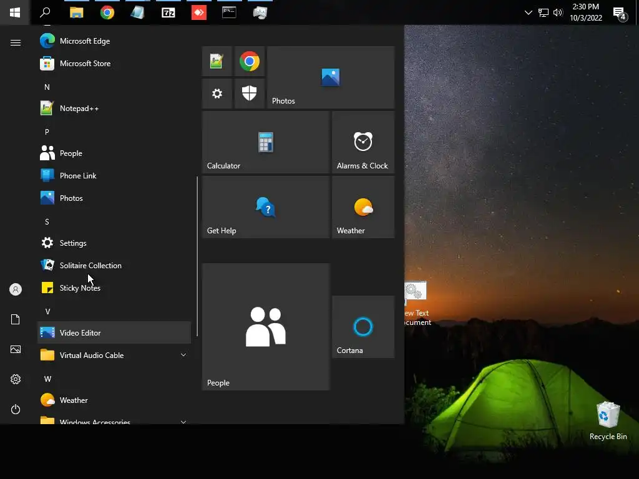Click the Chrome small pinned tile
The height and width of the screenshot is (479, 639).
coord(250,61)
